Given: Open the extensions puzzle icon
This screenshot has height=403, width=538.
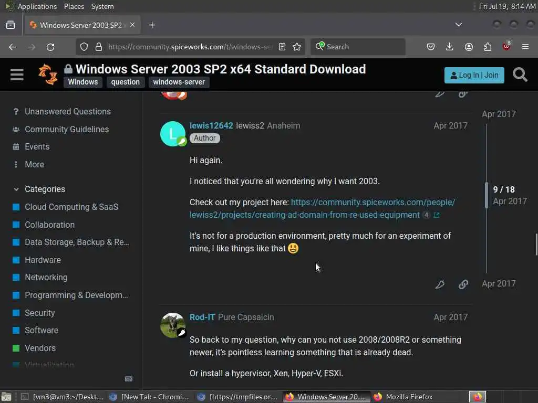Looking at the screenshot, I should pyautogui.click(x=488, y=47).
